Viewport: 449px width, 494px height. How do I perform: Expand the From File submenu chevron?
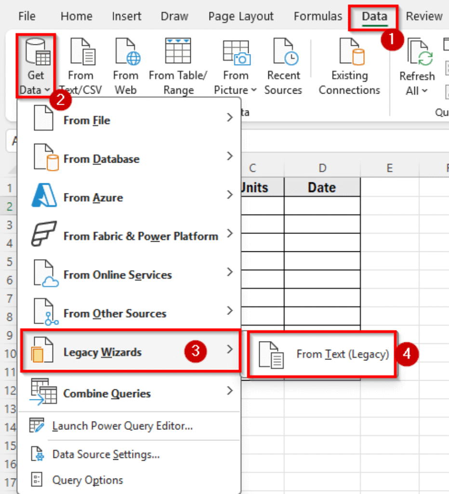pyautogui.click(x=230, y=118)
